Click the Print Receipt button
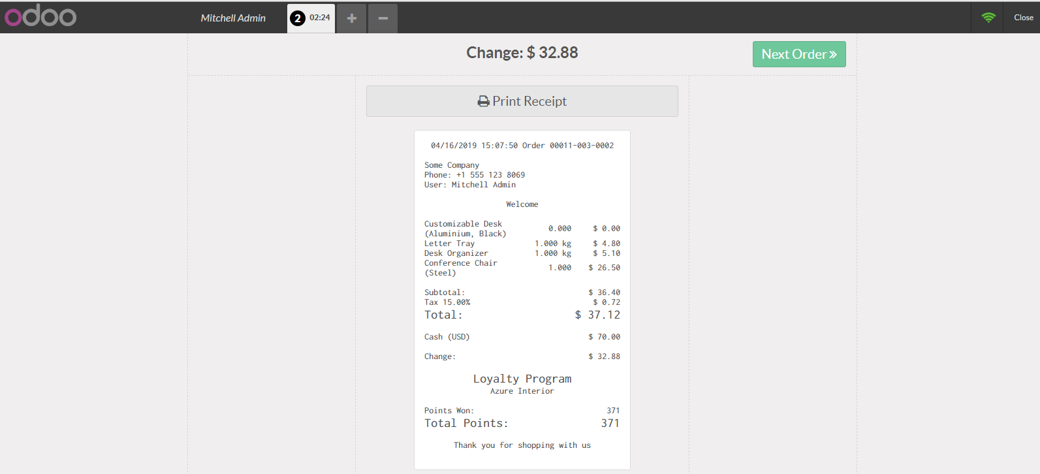 tap(522, 101)
